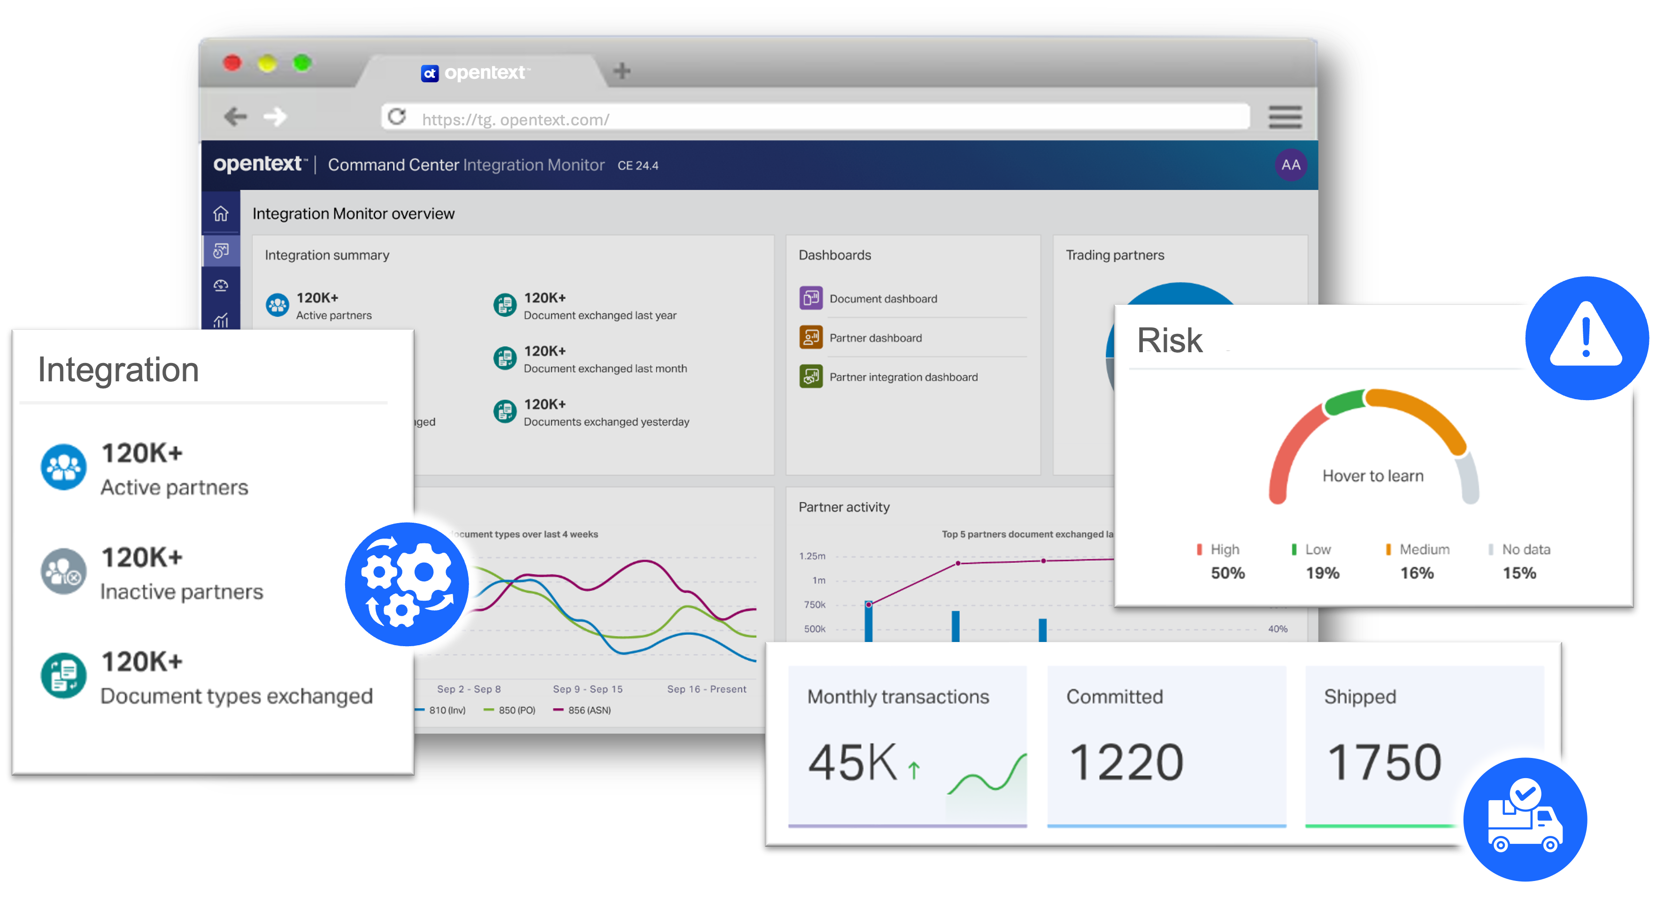Screen dimensions: 1672x904
Task: Select the Low 19% legend entry
Action: 1315,561
